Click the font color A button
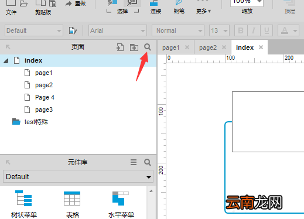304x219 pixels. click(x=285, y=30)
